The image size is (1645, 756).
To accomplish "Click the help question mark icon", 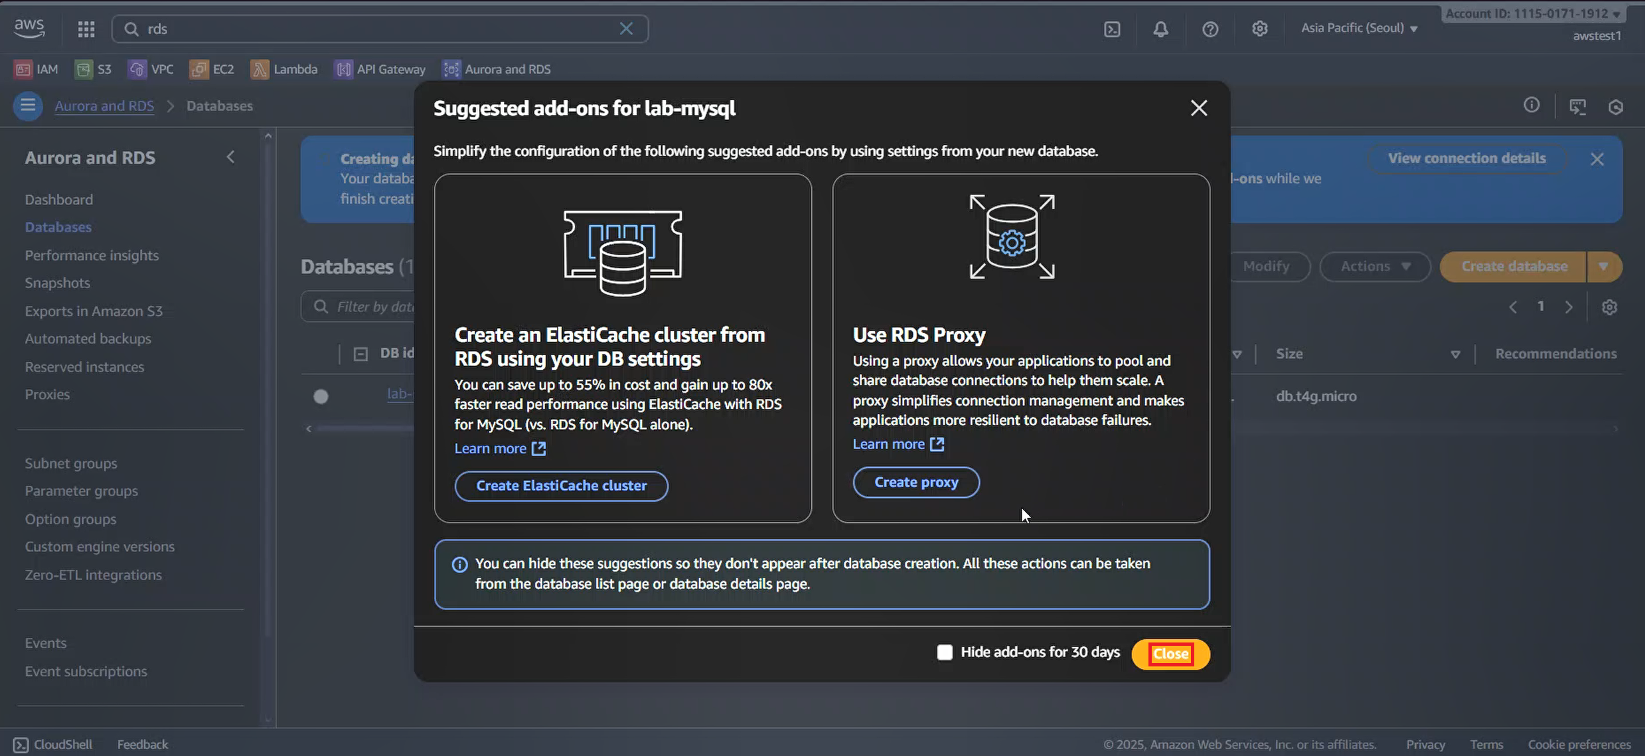I will click(1210, 29).
